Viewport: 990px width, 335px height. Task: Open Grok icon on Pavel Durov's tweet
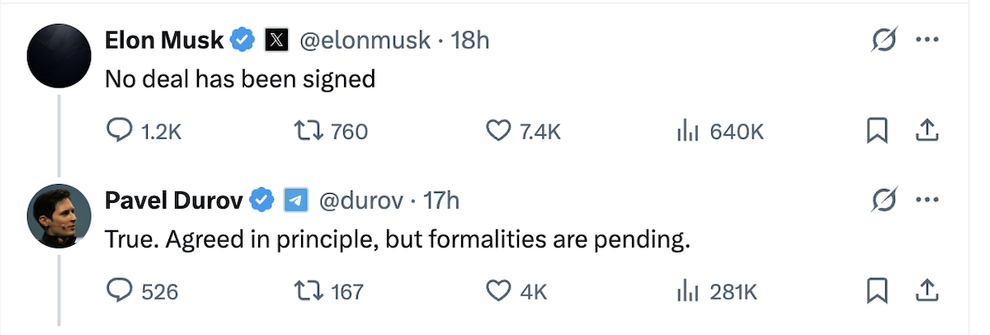884,201
